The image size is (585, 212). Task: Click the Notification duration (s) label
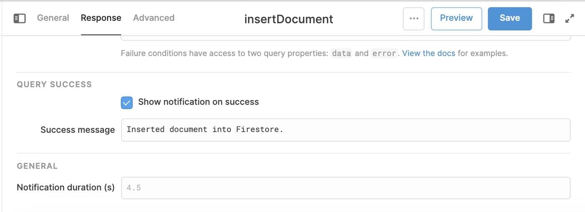click(x=66, y=187)
